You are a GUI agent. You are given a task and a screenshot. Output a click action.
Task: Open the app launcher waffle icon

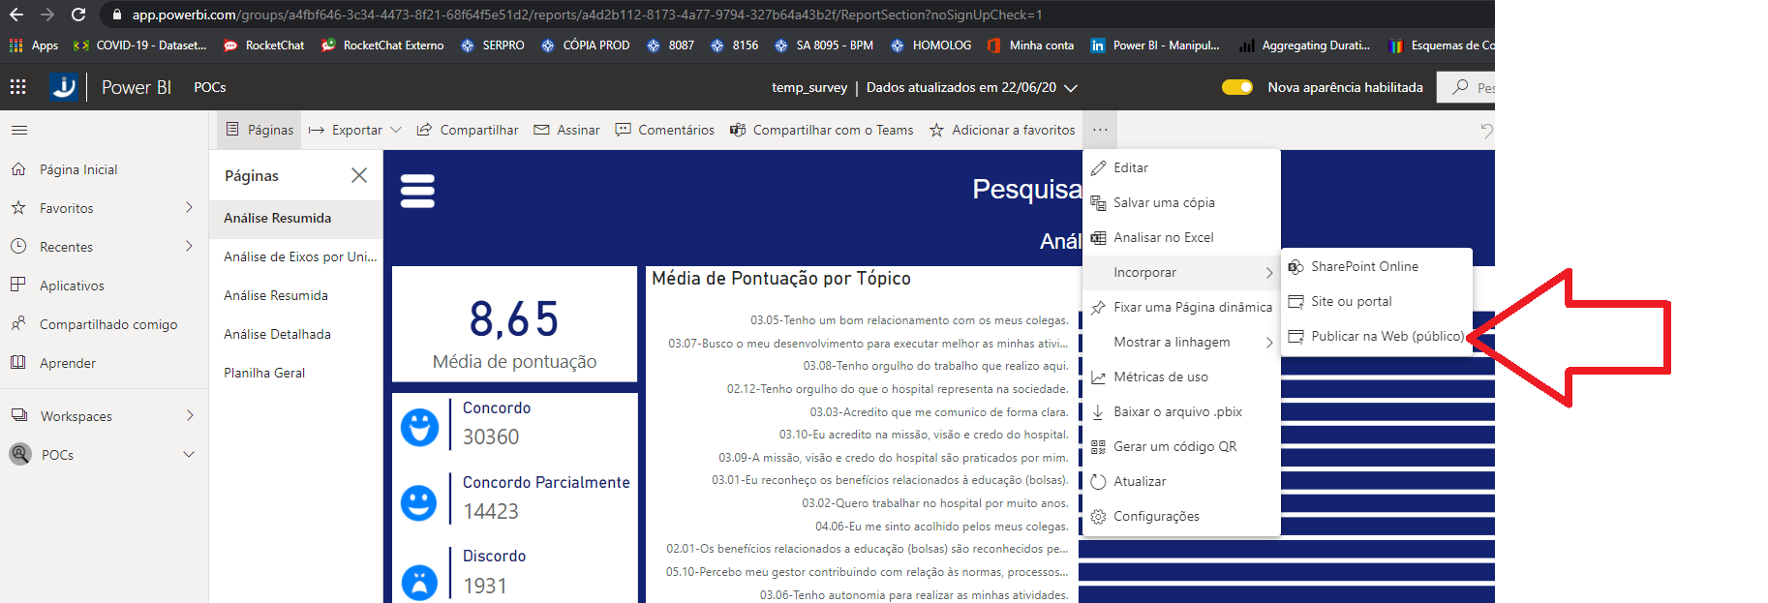pos(17,87)
